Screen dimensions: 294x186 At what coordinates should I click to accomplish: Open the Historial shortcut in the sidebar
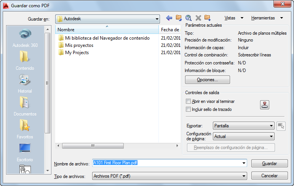[25, 83]
